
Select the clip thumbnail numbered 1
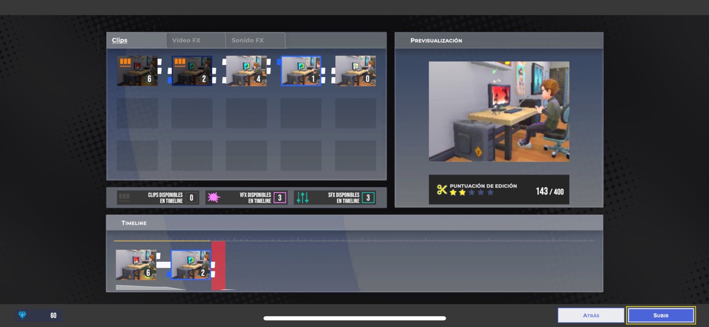pos(301,71)
